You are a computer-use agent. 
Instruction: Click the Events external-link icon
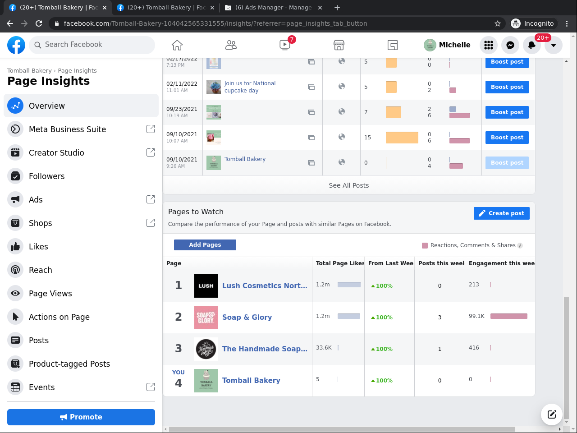(151, 387)
